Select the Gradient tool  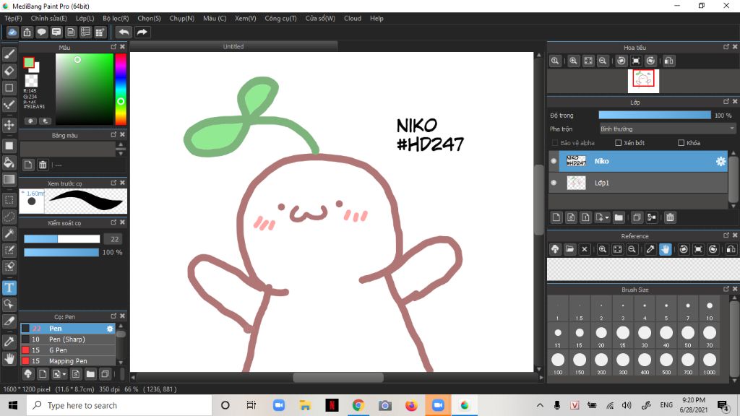pyautogui.click(x=9, y=179)
